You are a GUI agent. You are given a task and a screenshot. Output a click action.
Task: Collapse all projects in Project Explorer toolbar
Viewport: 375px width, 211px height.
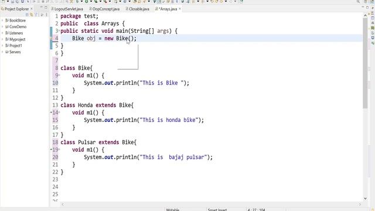[27, 15]
